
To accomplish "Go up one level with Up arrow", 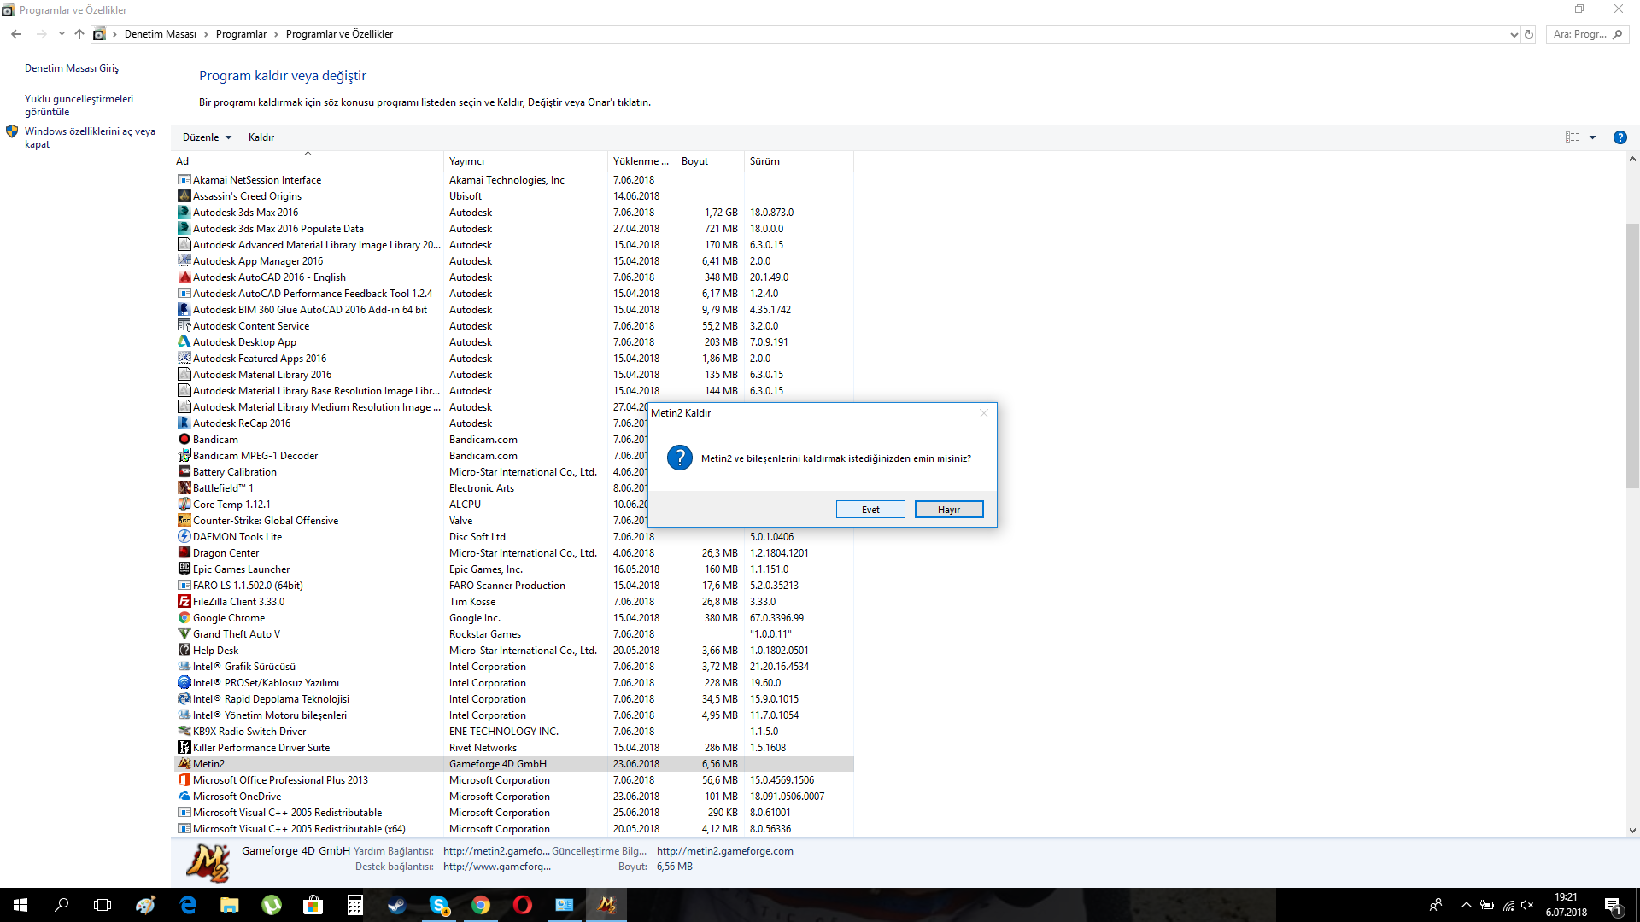I will [x=79, y=34].
